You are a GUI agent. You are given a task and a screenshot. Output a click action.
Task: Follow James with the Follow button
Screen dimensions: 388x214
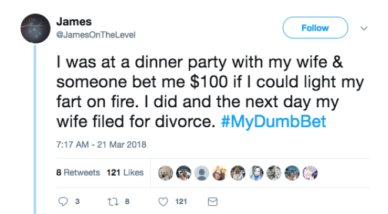(x=315, y=28)
